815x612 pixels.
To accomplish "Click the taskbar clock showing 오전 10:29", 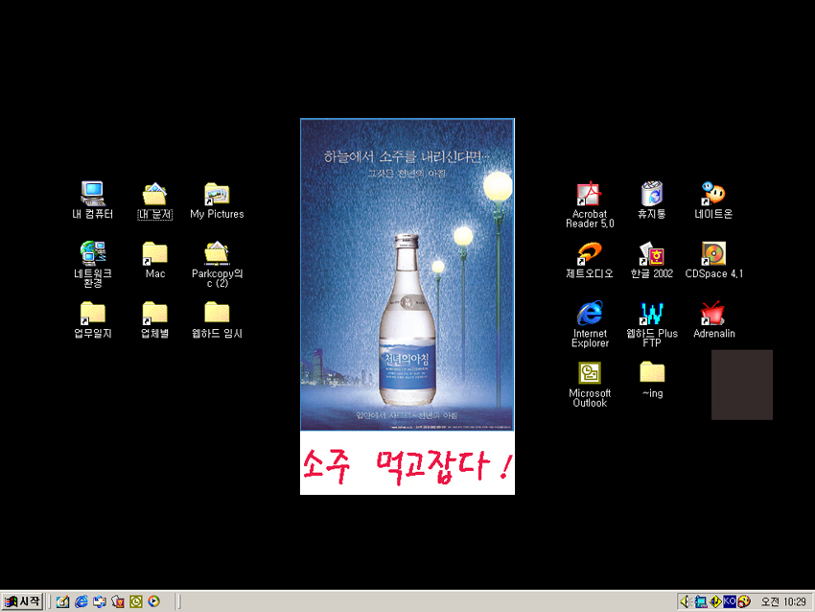I will click(782, 601).
